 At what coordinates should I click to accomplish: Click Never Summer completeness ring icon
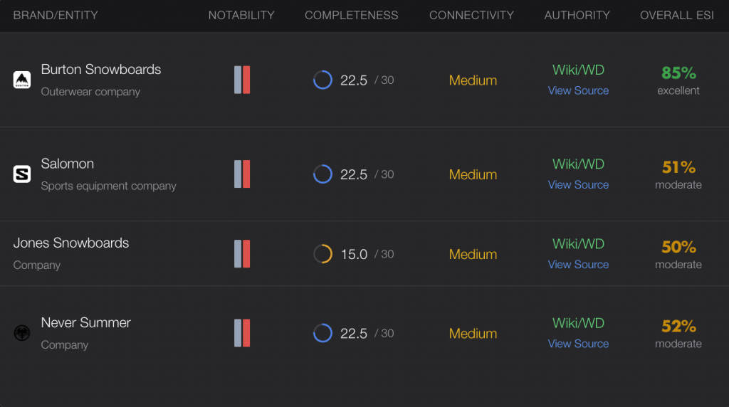point(322,333)
